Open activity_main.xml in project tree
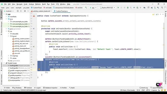Image resolution: width=167 pixels, height=94 pixels. (x=20, y=46)
